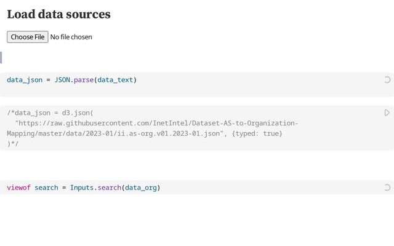This screenshot has width=394, height=246.
Task: Click run icon on viewof search cell
Action: coord(387,187)
